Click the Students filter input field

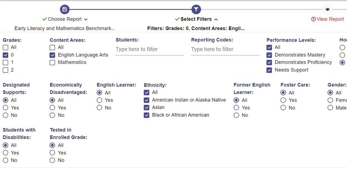149,49
